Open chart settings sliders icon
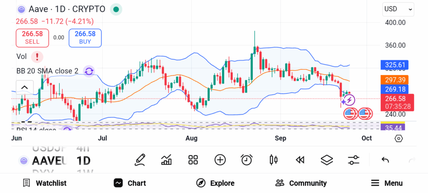Viewport: 428px width, 193px height. 353,160
